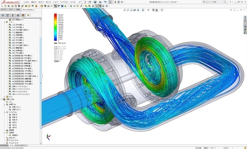Click the New document icon
The height and width of the screenshot is (149, 247).
(85, 2)
